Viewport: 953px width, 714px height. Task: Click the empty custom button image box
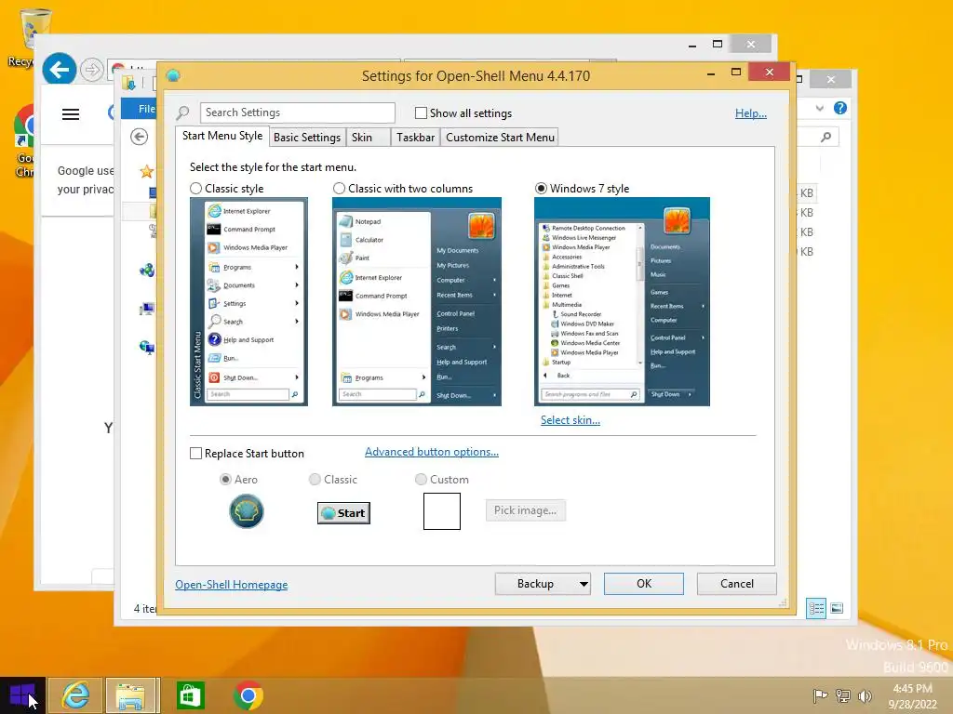click(442, 511)
